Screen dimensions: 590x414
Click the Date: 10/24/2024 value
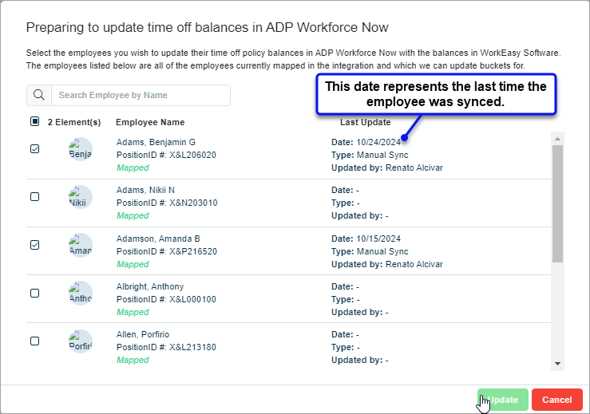coord(366,142)
